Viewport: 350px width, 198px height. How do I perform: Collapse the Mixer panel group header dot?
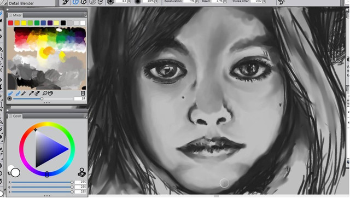(8, 10)
